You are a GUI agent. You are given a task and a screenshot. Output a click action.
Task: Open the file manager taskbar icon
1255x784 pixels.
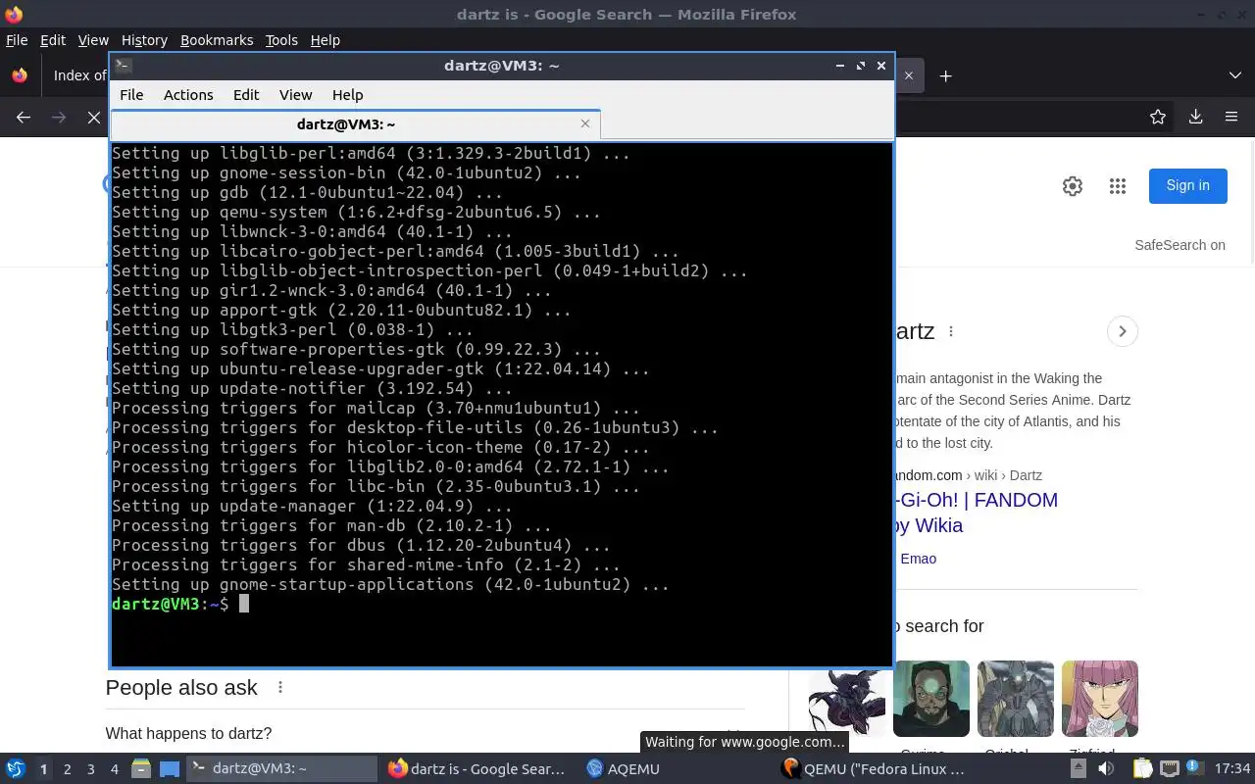(141, 769)
